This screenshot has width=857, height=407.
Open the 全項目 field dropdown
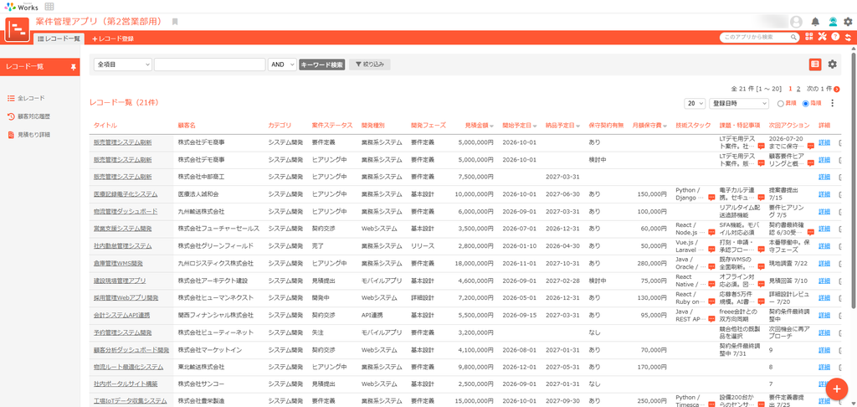(x=123, y=64)
